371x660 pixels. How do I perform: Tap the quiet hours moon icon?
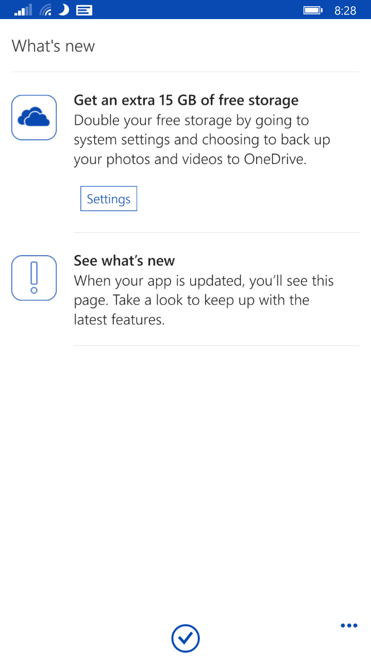pos(63,10)
